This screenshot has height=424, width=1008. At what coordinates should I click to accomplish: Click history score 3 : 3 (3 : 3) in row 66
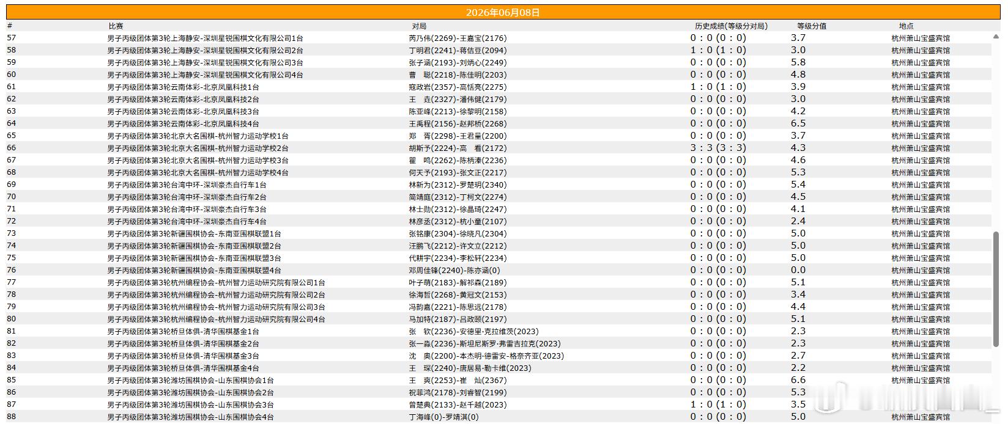pos(718,148)
